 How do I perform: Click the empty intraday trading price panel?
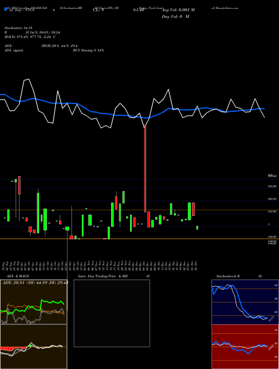112,313
